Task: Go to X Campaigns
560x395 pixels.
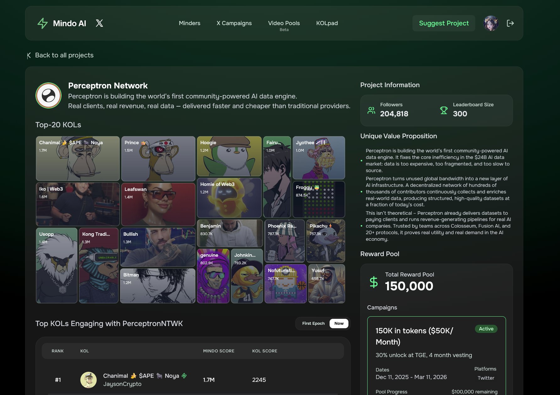Action: [234, 23]
